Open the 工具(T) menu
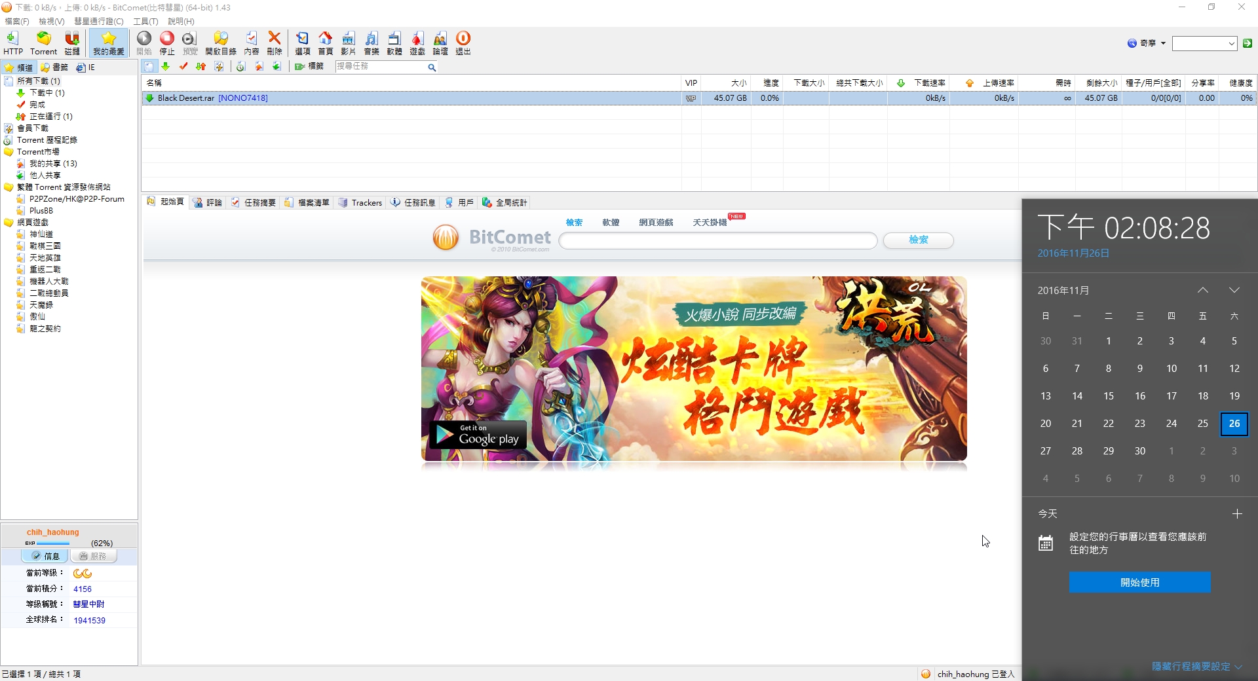This screenshot has height=681, width=1258. pos(145,22)
